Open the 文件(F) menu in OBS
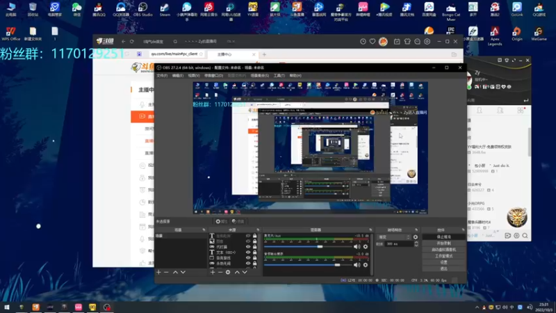Screen dimensions: 556x313 162,76
